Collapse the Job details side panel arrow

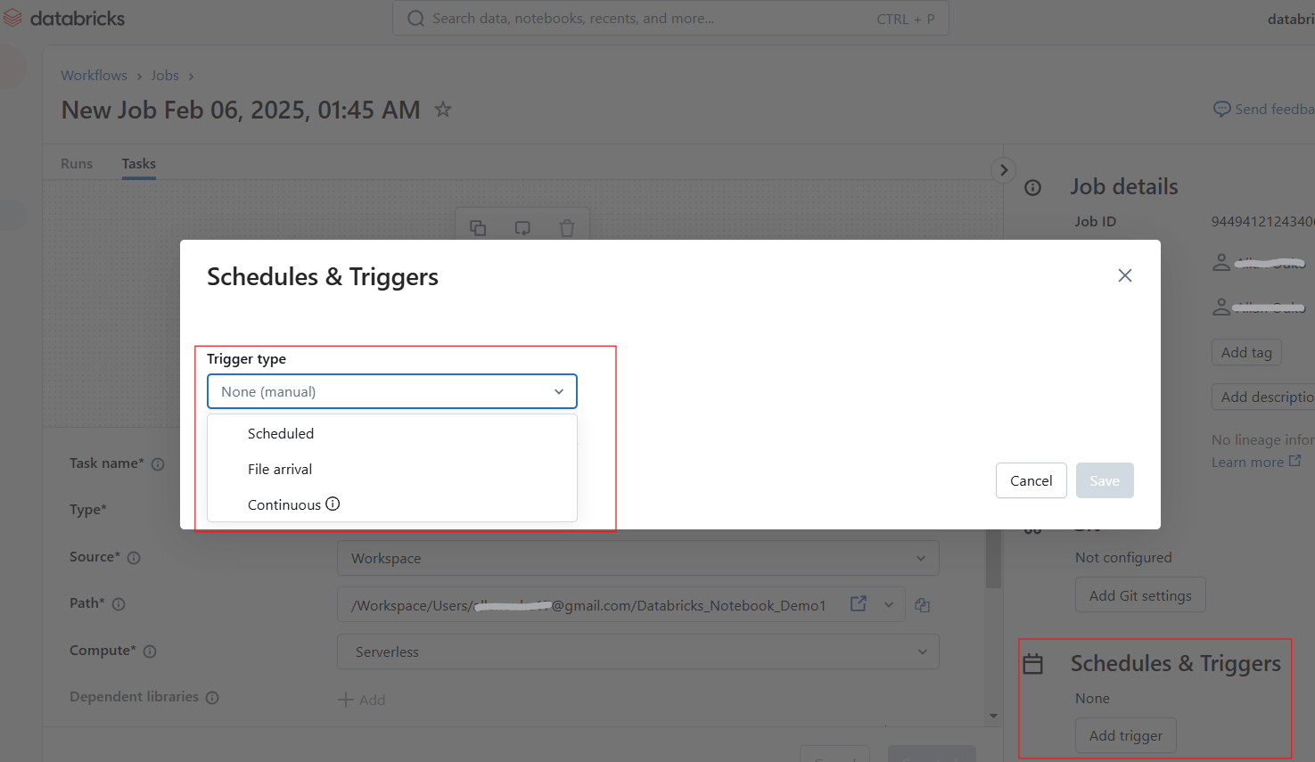(1004, 170)
